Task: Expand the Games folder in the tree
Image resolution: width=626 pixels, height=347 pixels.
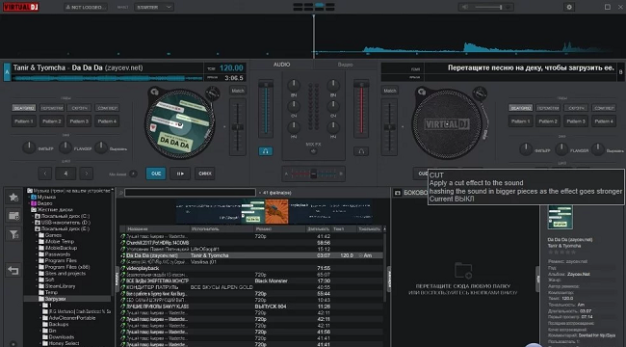Action: tap(37, 235)
